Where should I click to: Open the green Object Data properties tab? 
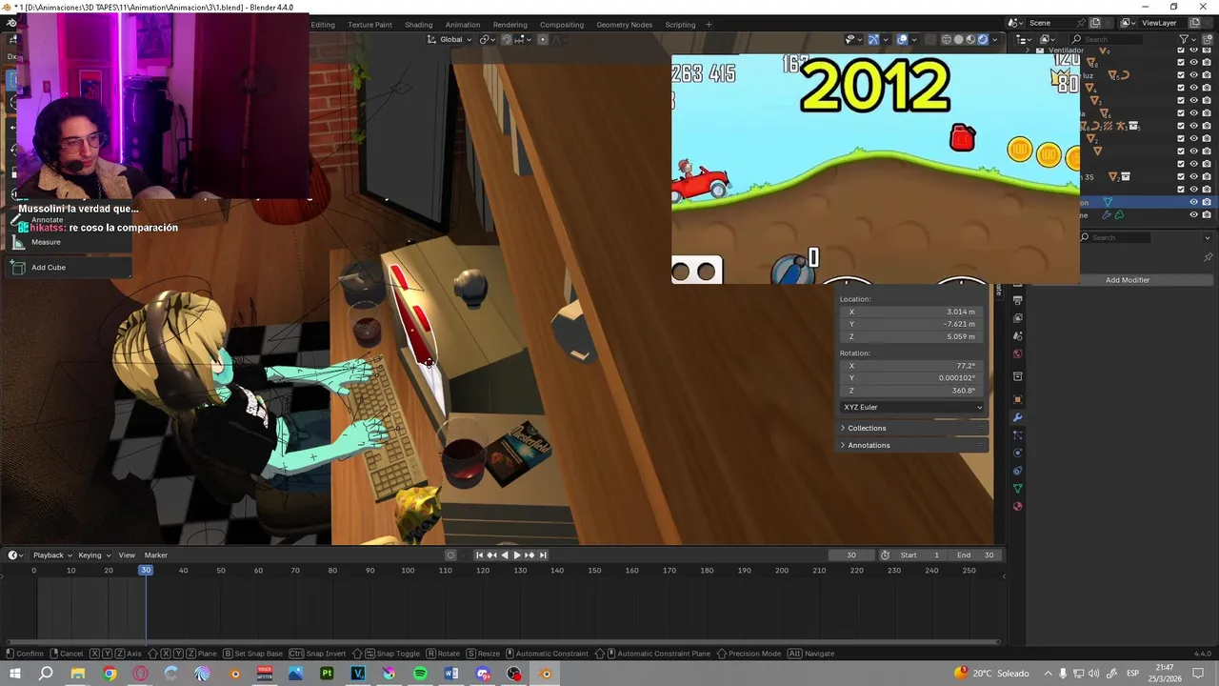coord(1017,489)
